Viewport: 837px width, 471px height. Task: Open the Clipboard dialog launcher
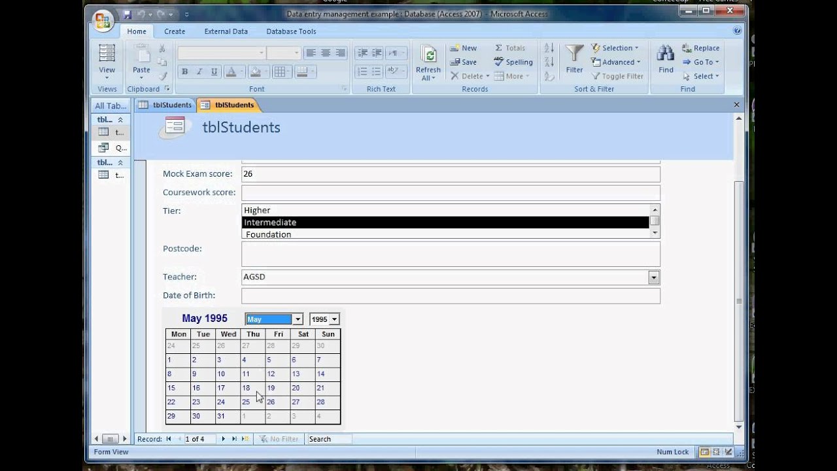tap(167, 89)
